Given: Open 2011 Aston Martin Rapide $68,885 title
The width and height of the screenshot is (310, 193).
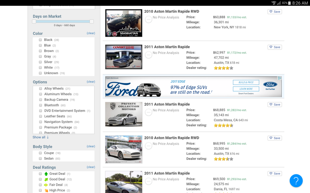Looking at the screenshot, I should click(167, 104).
